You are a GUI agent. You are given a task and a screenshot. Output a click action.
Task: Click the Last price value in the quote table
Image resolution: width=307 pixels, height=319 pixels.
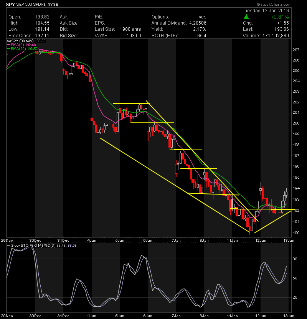[x=282, y=29]
